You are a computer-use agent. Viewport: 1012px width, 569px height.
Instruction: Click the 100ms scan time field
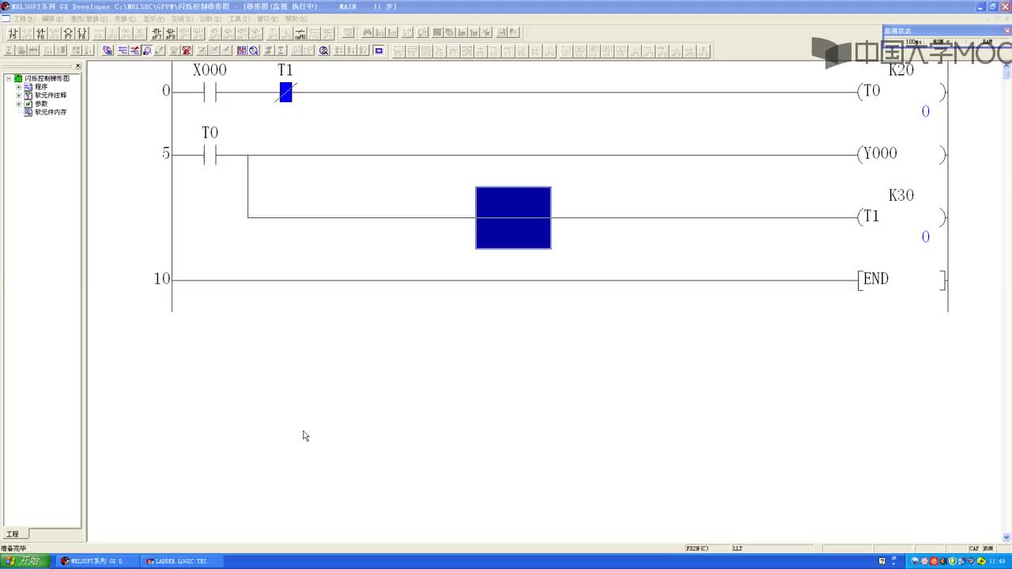click(x=913, y=42)
